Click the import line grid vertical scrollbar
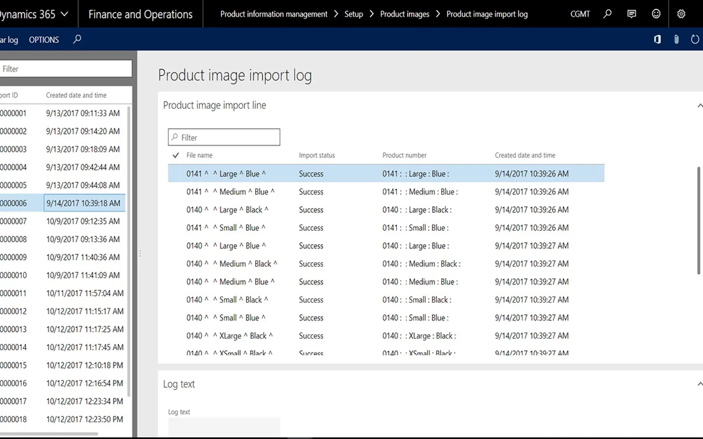Screen dimensions: 703x439 (x=699, y=221)
